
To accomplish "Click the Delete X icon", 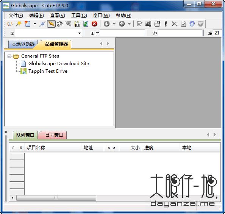I will click(x=174, y=24).
